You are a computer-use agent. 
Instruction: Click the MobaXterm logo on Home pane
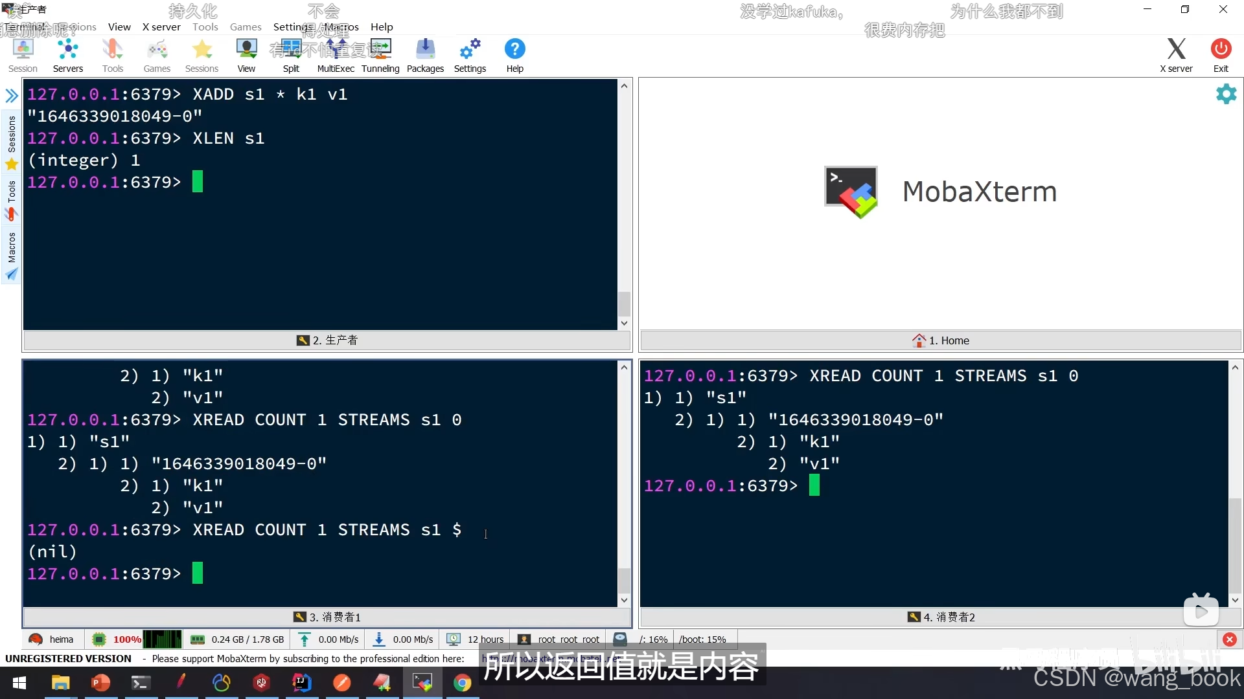(x=851, y=192)
